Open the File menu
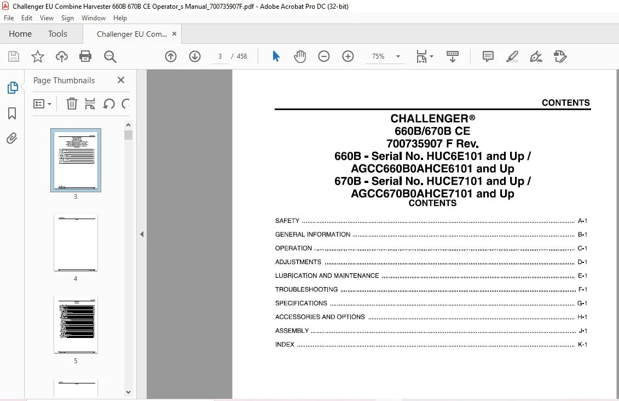Viewport: 619px width, 401px height. tap(9, 18)
